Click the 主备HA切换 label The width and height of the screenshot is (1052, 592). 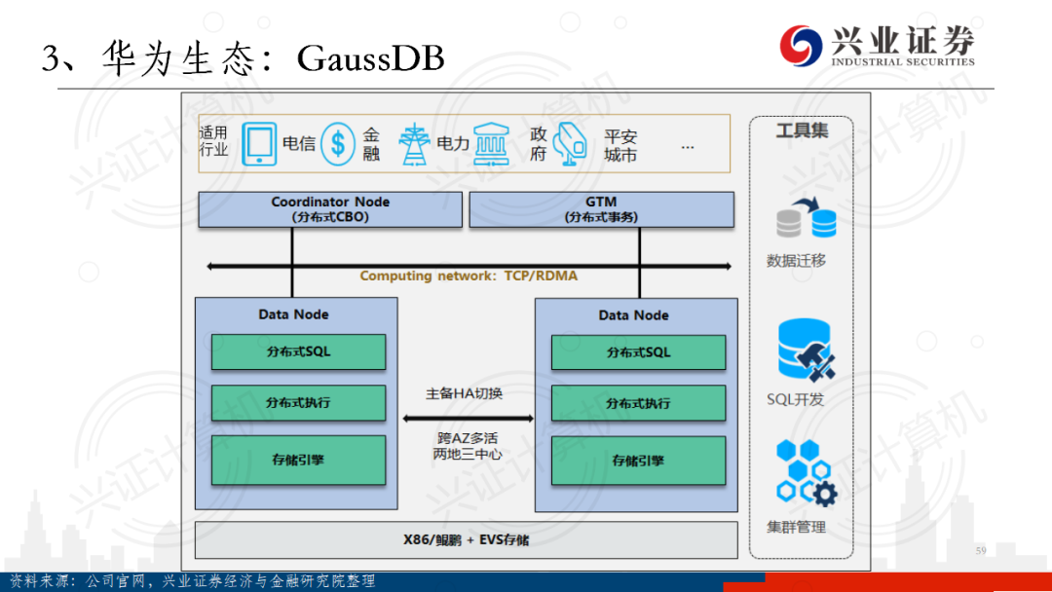point(465,394)
